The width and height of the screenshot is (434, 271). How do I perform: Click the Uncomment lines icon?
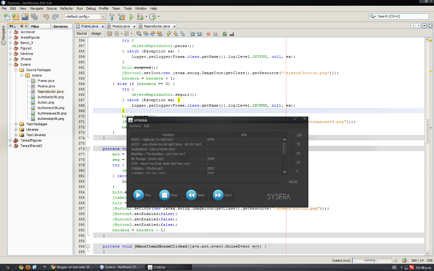click(232, 34)
